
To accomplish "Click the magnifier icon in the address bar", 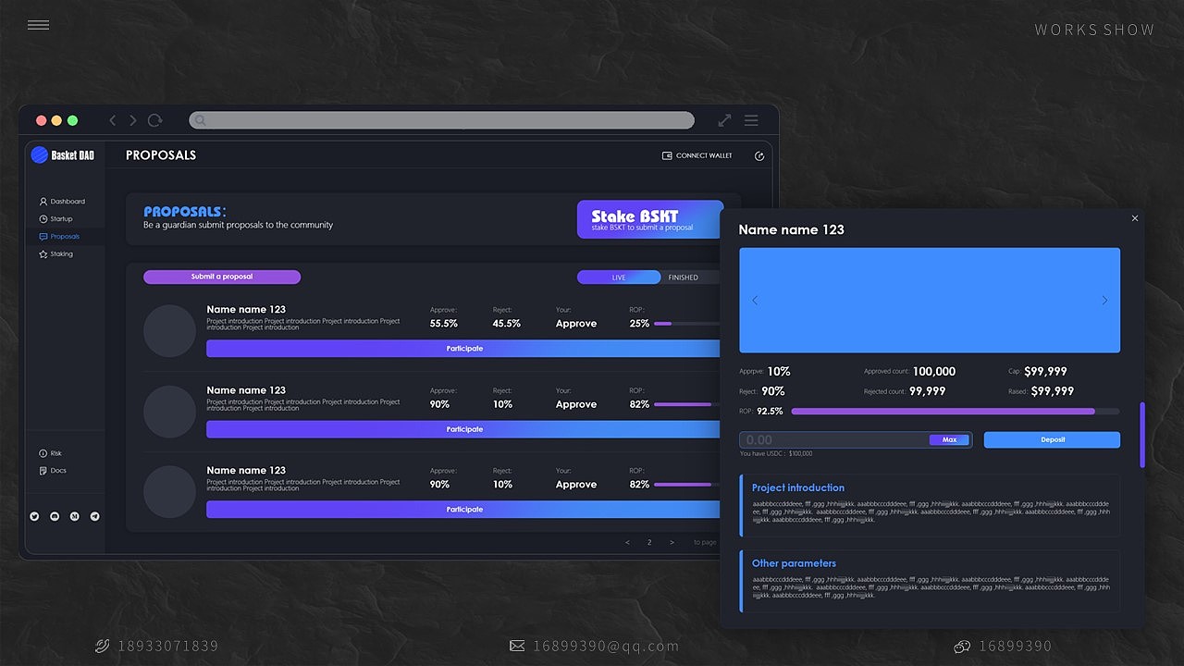I will (x=200, y=120).
